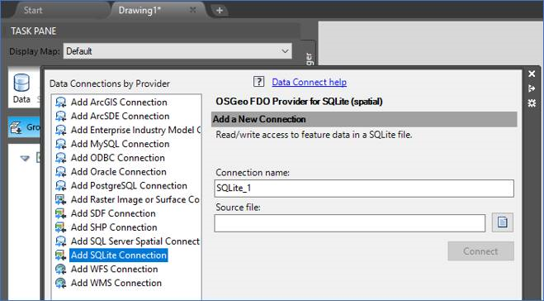Click the Enterprise Industry Model icon
The width and height of the screenshot is (544, 301).
click(x=61, y=130)
